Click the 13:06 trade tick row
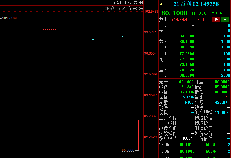This screenshot has width=231, height=158. [x=195, y=152]
